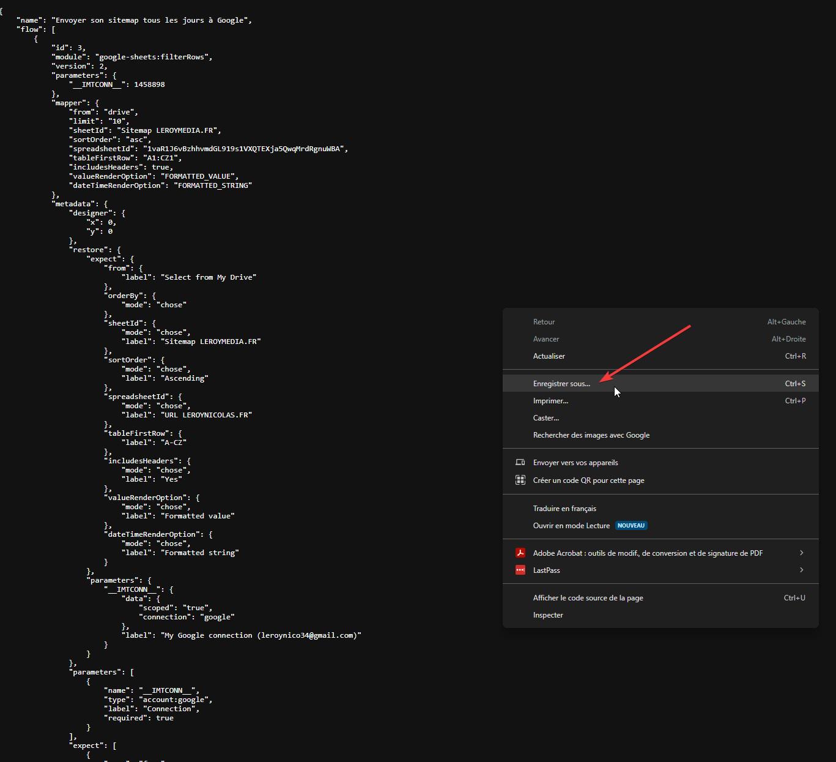Click the label "Ascending"
The height and width of the screenshot is (762, 836).
coord(184,378)
